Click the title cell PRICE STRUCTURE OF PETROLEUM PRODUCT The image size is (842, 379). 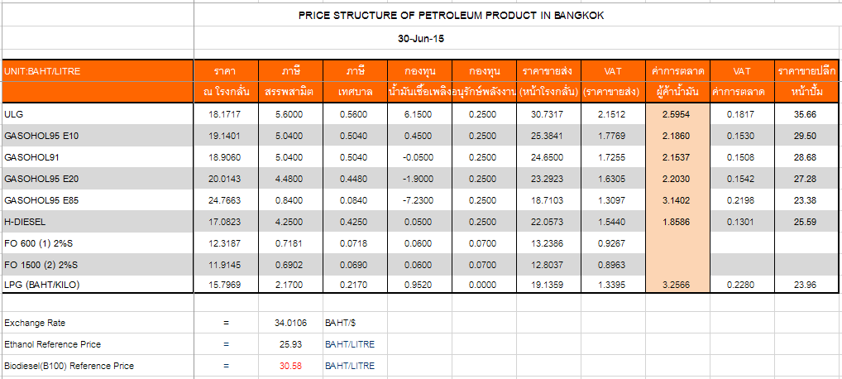(x=457, y=16)
